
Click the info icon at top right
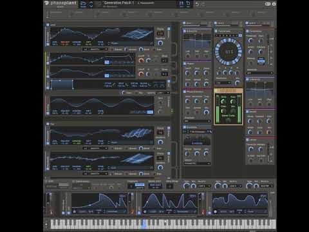(x=274, y=4)
